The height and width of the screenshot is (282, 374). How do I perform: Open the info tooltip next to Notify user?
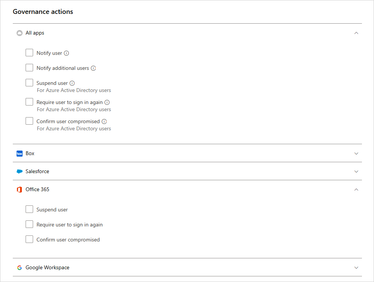click(67, 53)
